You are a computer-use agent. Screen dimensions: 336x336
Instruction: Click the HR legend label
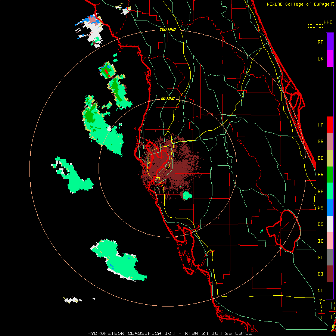coord(320,175)
